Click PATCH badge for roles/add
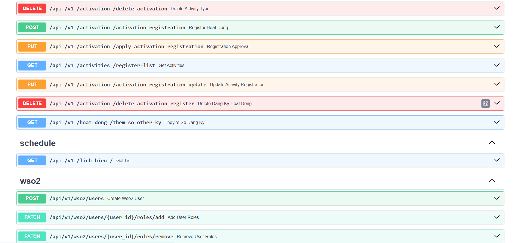 click(32, 217)
